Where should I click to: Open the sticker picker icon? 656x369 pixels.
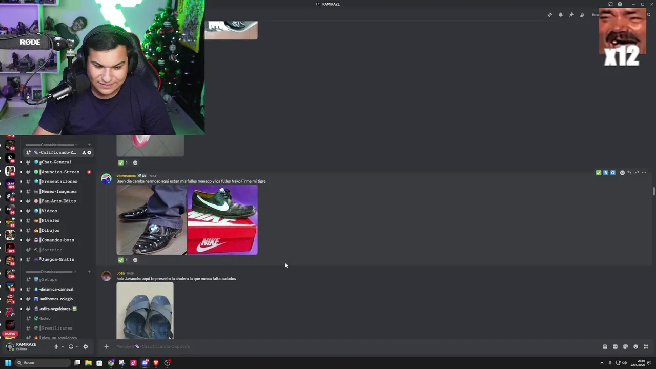point(625,346)
